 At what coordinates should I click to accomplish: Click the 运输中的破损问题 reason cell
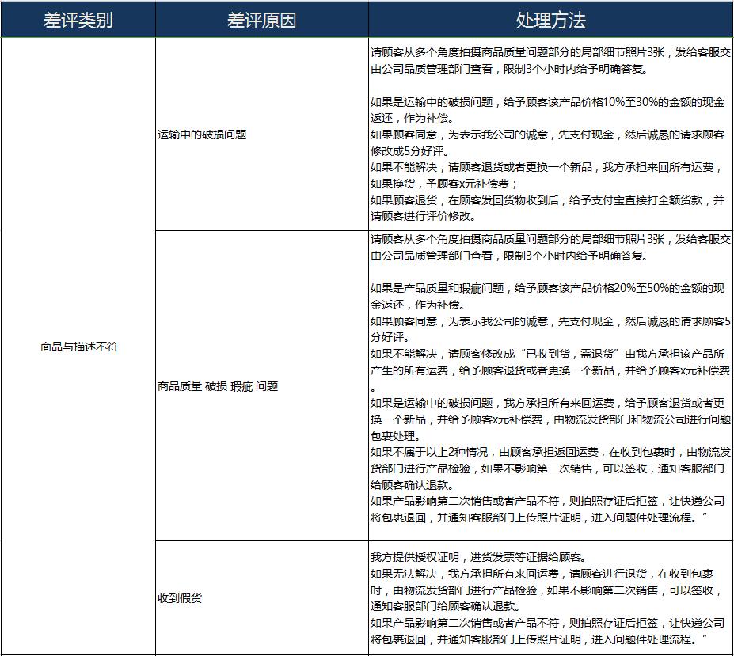pos(202,135)
